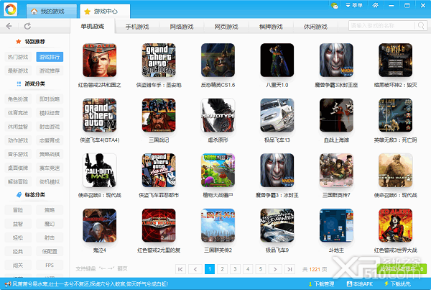Viewport: 431px width, 290px height.
Task: Open the 菜单 dropdown in the title bar
Action: [x=354, y=5]
